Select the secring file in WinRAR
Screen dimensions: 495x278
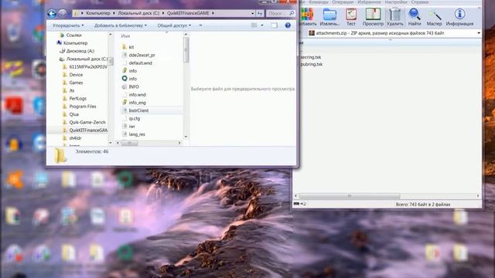click(x=310, y=57)
